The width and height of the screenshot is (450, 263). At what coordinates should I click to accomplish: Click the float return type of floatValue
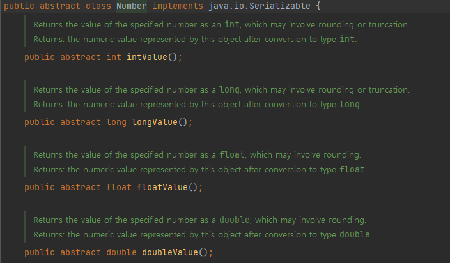click(119, 187)
